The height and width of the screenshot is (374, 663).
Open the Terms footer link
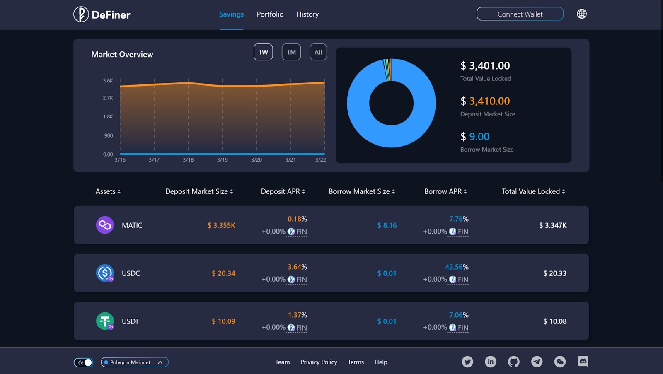tap(356, 362)
